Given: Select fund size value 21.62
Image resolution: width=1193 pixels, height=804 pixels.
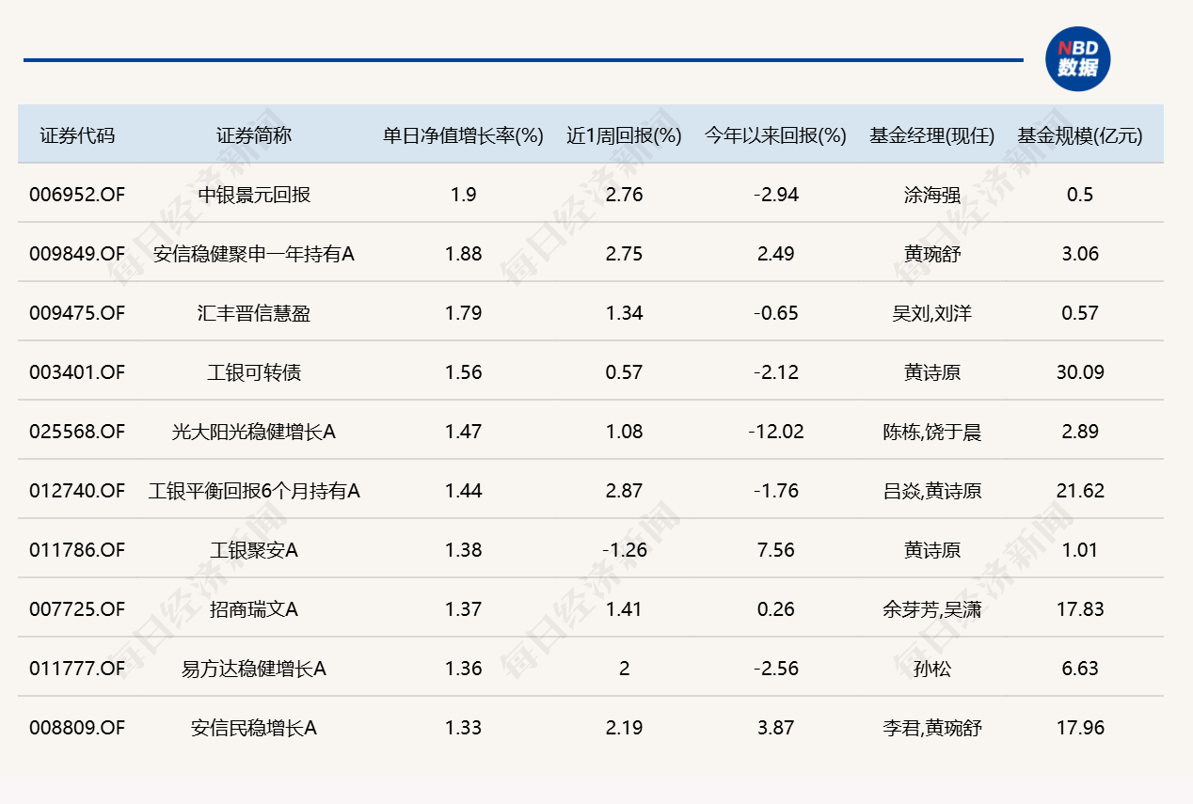Looking at the screenshot, I should [x=1080, y=491].
